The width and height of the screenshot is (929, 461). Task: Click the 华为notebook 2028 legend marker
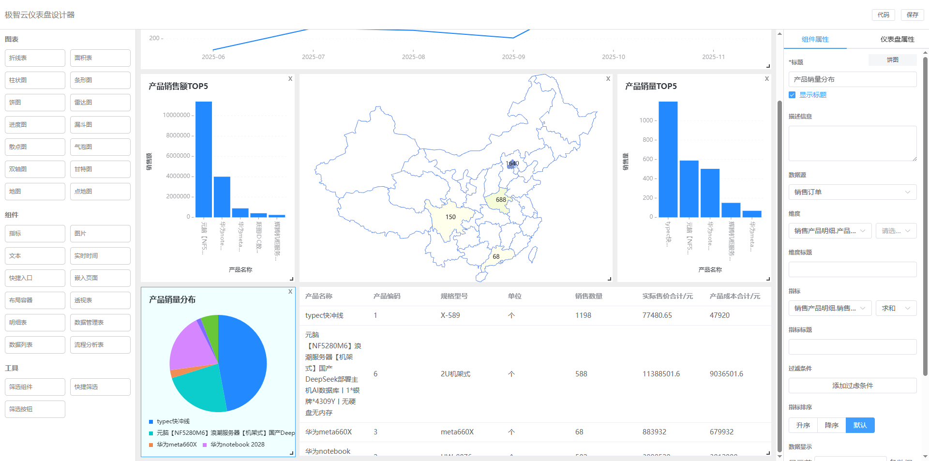pos(205,445)
